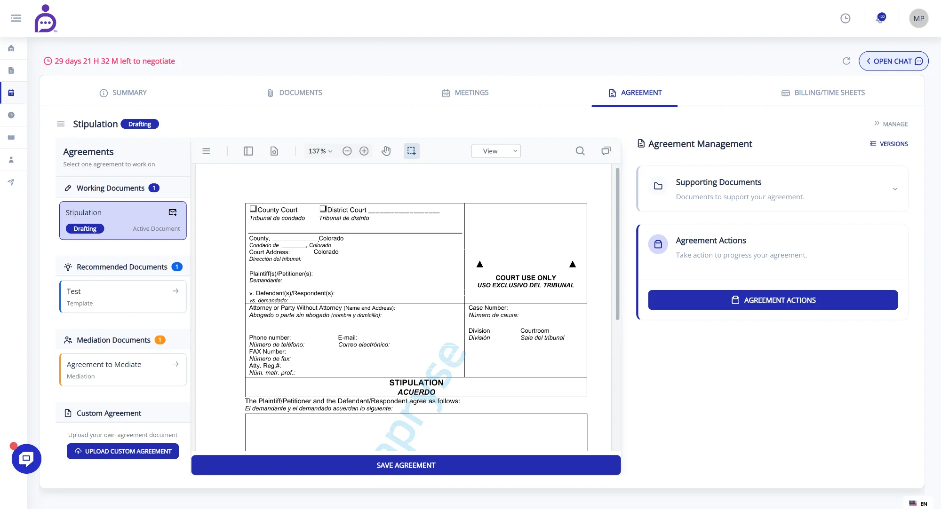Toggle the thumbnail panel hamburger in viewer
Viewport: 941px width, 509px height.
[206, 151]
